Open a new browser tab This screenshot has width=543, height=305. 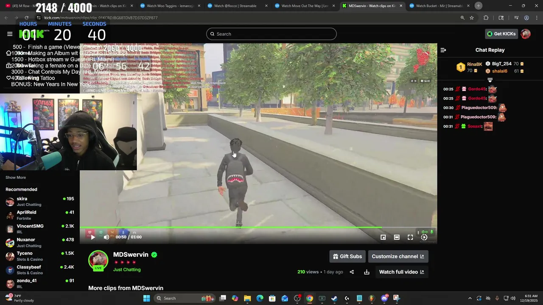tap(478, 6)
